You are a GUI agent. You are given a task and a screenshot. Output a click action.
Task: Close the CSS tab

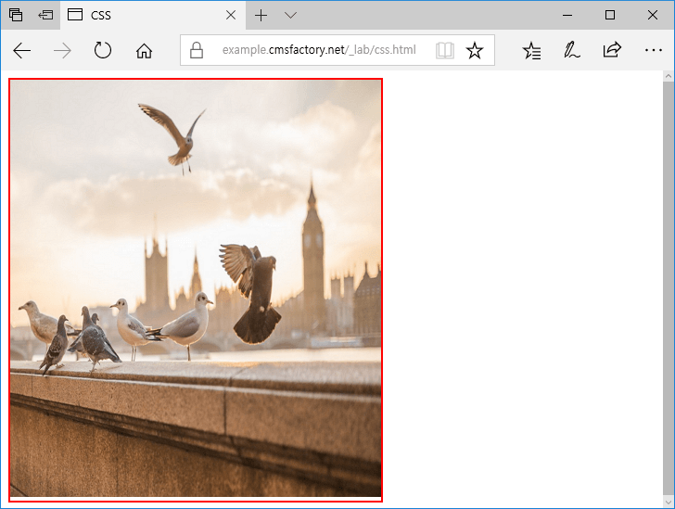tap(231, 15)
